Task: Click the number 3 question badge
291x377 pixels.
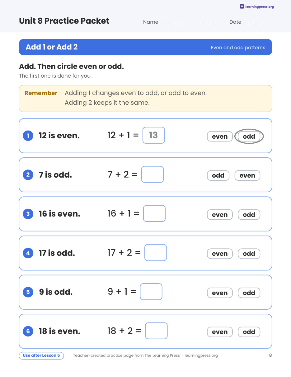Action: point(28,214)
